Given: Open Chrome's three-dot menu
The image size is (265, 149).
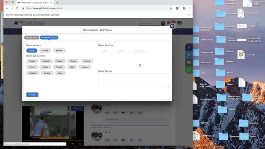Looking at the screenshot, I should pos(189,8).
